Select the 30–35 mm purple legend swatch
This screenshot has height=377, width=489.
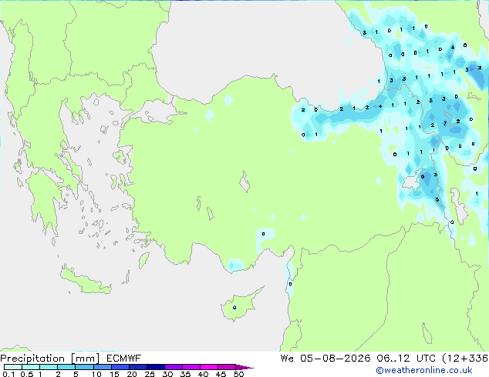pyautogui.click(x=173, y=367)
